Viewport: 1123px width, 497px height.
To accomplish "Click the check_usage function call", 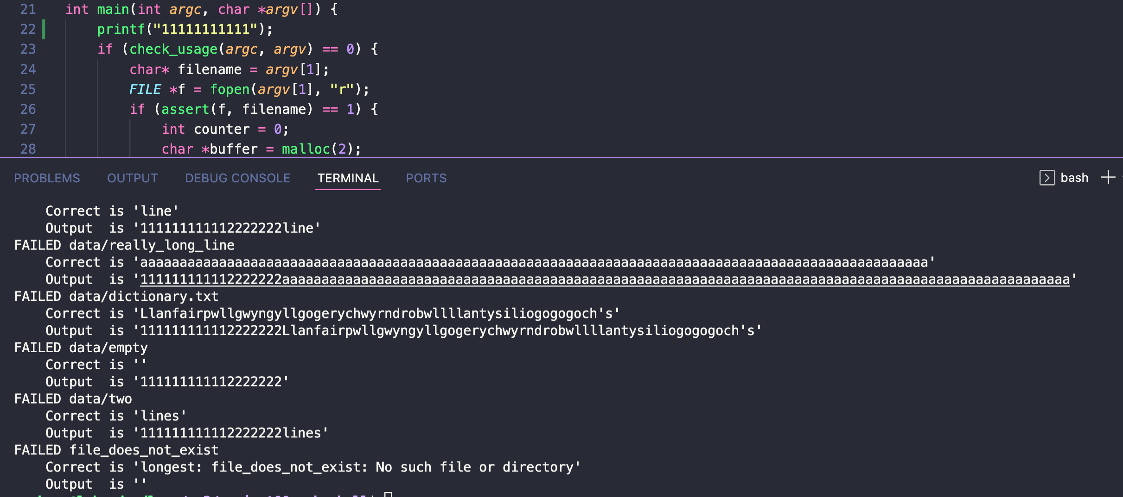I will click(x=173, y=49).
